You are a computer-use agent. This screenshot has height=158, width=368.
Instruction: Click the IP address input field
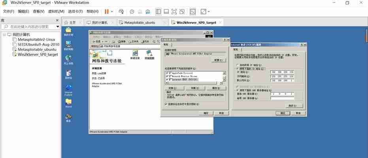pos(282,72)
